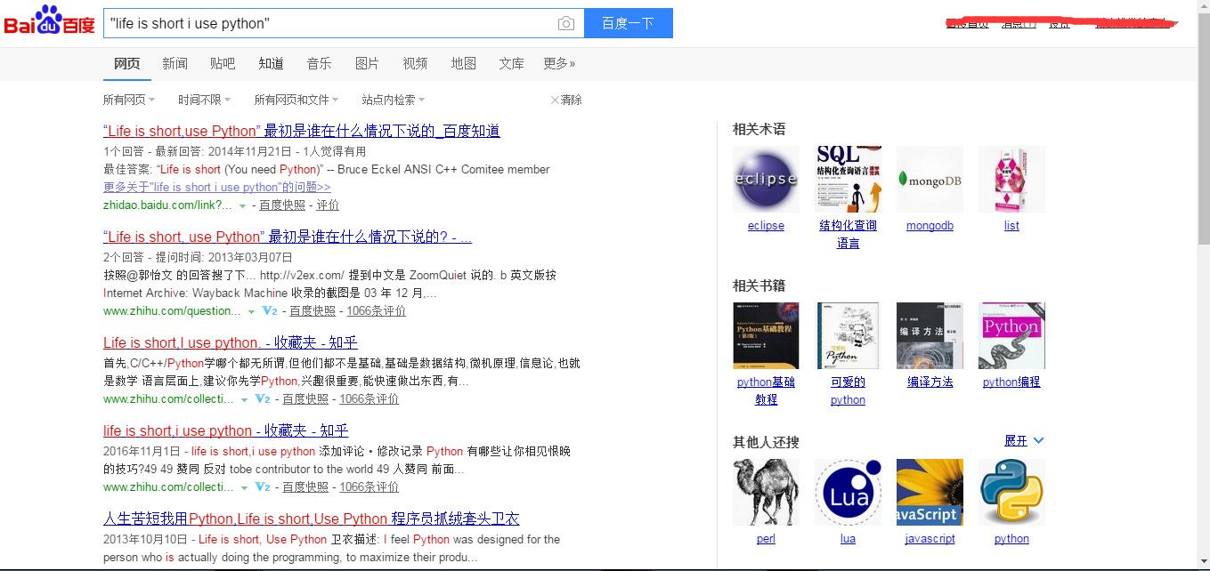Select the 网页 tab
Viewport: 1210px width, 571px height.
[127, 63]
